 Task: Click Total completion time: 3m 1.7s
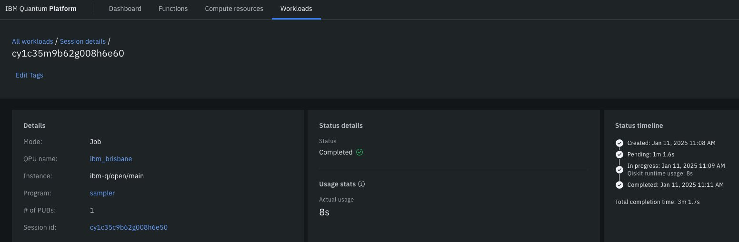click(x=657, y=202)
